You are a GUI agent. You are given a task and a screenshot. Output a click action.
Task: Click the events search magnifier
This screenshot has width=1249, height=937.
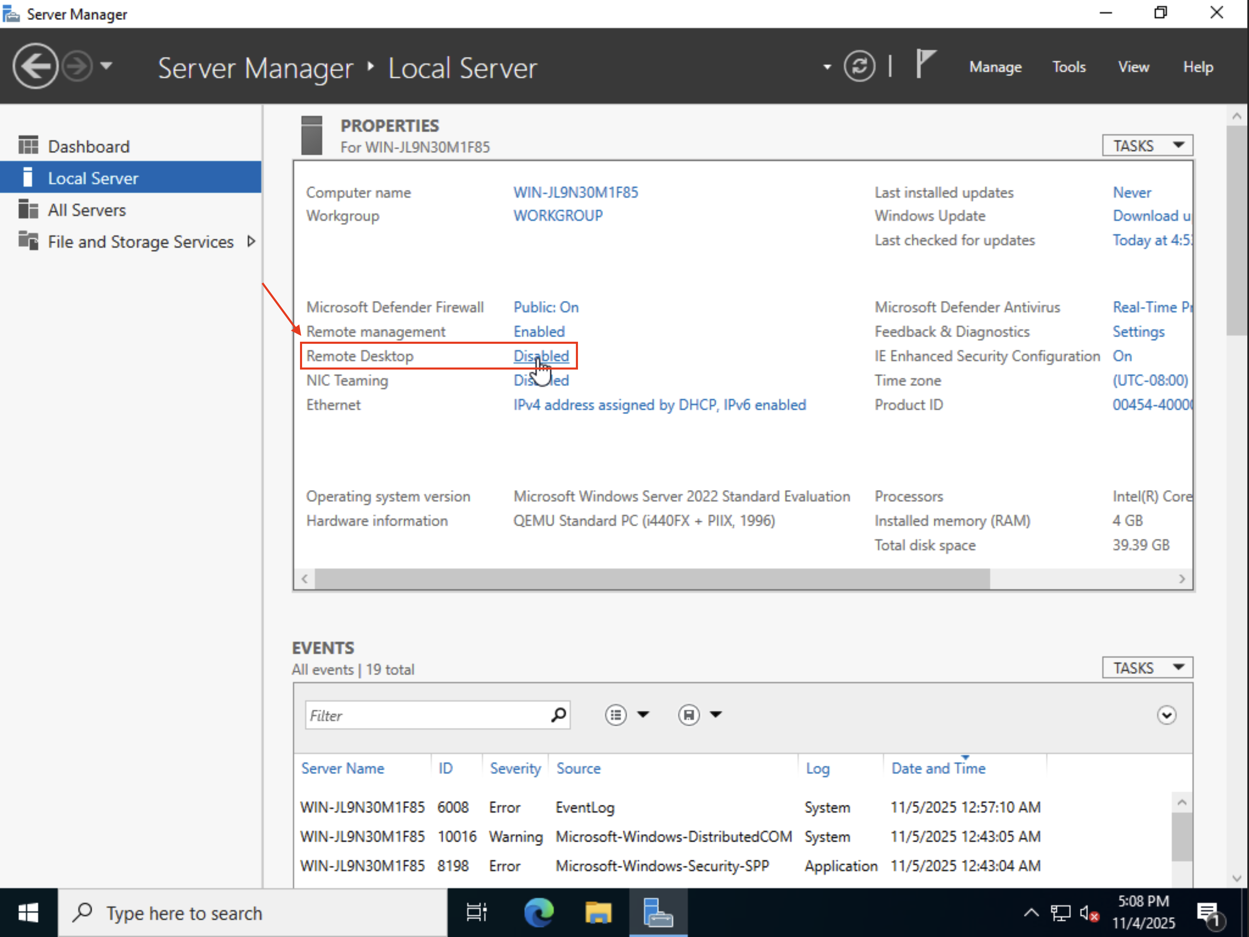[558, 715]
